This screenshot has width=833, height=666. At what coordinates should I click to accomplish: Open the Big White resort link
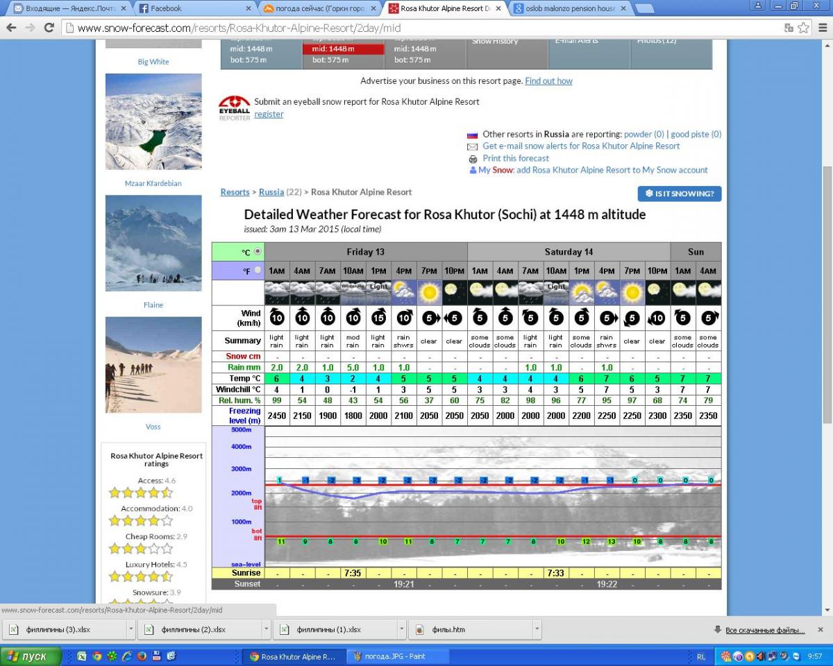(153, 62)
